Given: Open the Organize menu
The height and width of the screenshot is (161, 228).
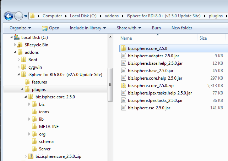Looking at the screenshot, I should click(x=20, y=28).
